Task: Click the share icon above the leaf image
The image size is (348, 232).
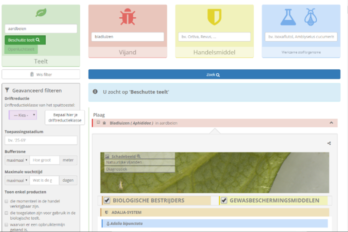Action: pyautogui.click(x=329, y=143)
